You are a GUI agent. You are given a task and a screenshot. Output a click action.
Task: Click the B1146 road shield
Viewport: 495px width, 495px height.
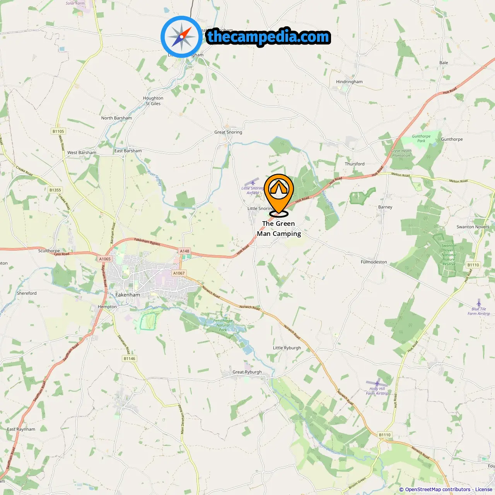pos(130,358)
